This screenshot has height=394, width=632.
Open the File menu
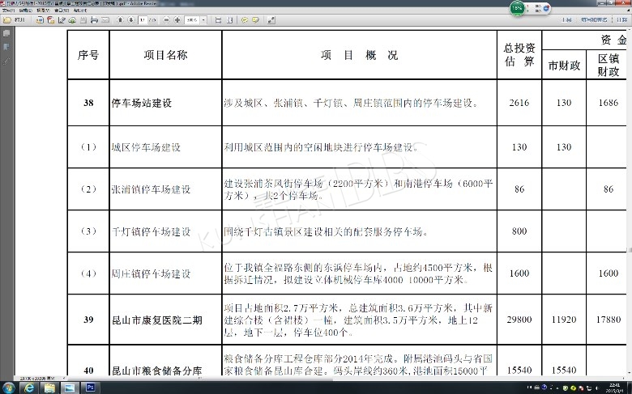(9, 10)
